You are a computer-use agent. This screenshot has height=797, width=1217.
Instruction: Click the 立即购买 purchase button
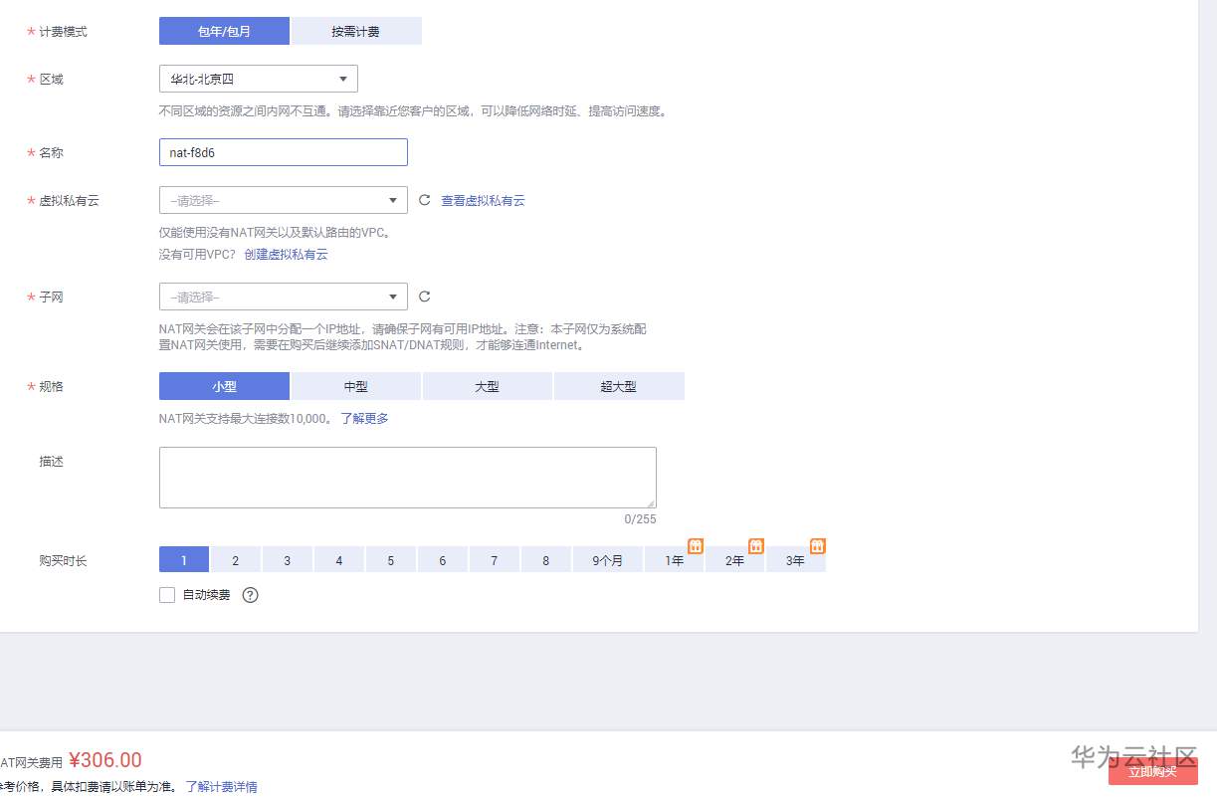1153,770
